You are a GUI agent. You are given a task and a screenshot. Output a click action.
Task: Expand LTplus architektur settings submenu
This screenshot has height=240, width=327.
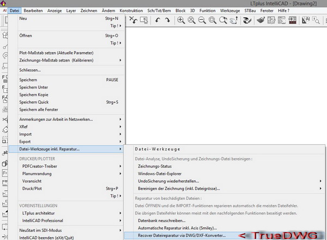point(120,213)
